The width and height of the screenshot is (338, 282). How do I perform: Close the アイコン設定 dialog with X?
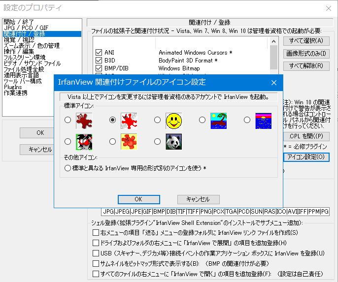pos(274,83)
